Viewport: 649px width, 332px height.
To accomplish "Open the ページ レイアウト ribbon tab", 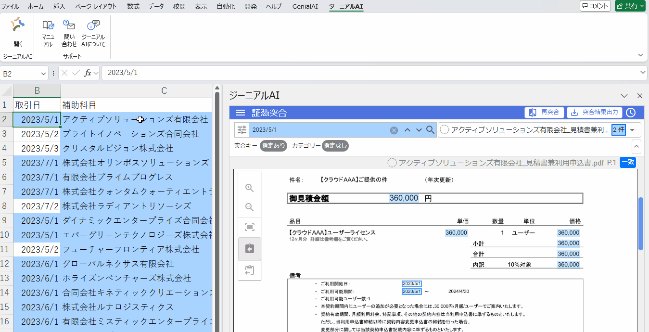I will [96, 6].
